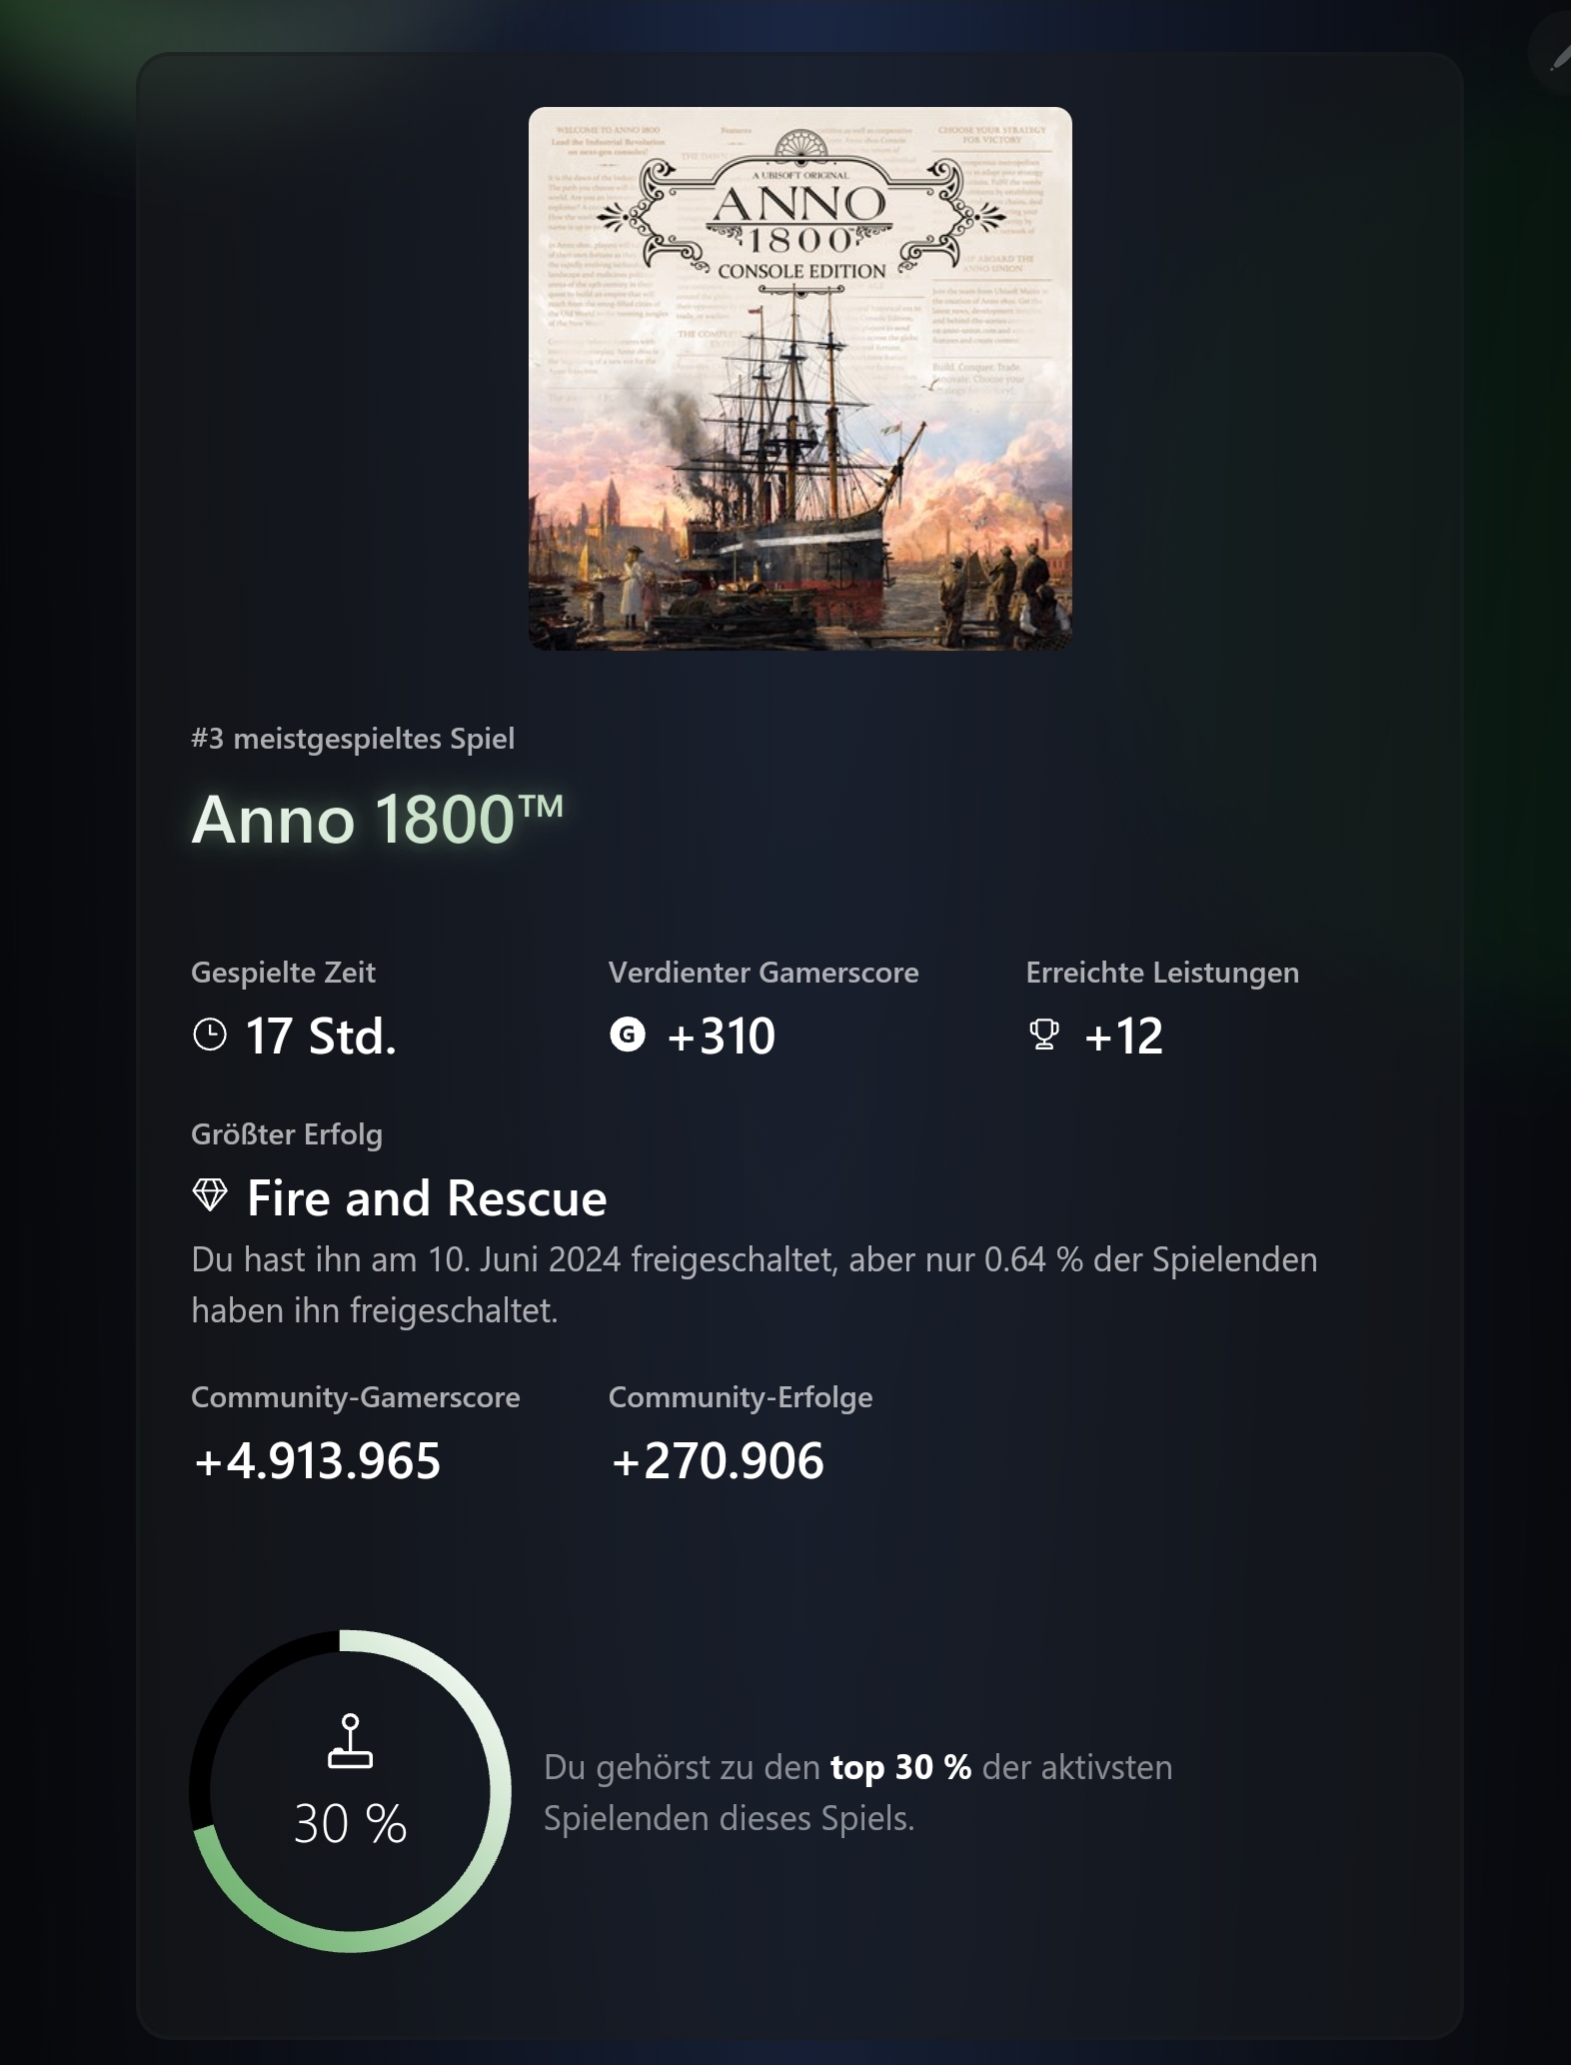Click the circular 30 % progress ring
This screenshot has width=1571, height=2065.
tap(350, 1791)
